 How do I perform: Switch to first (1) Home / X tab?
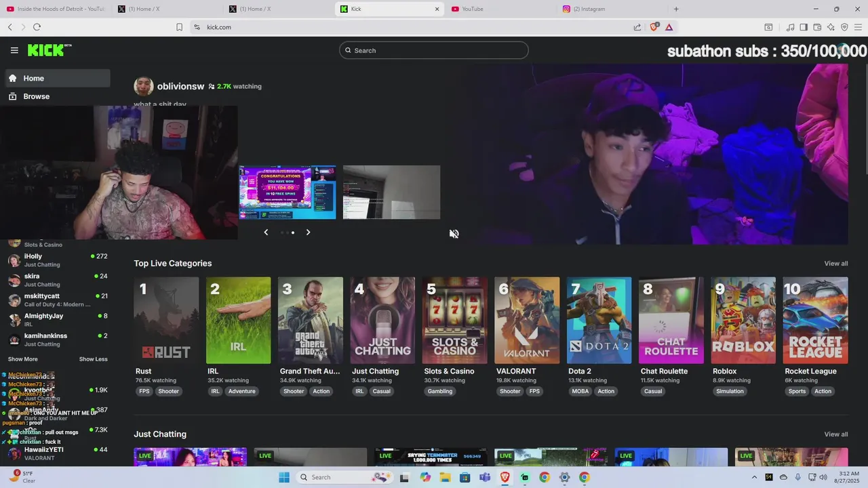[167, 9]
